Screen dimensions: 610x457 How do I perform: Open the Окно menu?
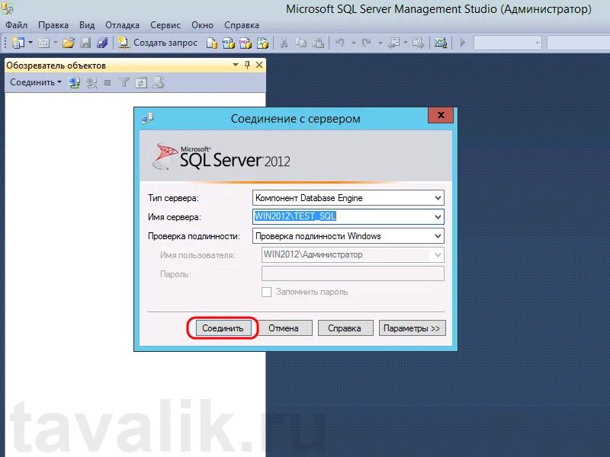point(202,25)
